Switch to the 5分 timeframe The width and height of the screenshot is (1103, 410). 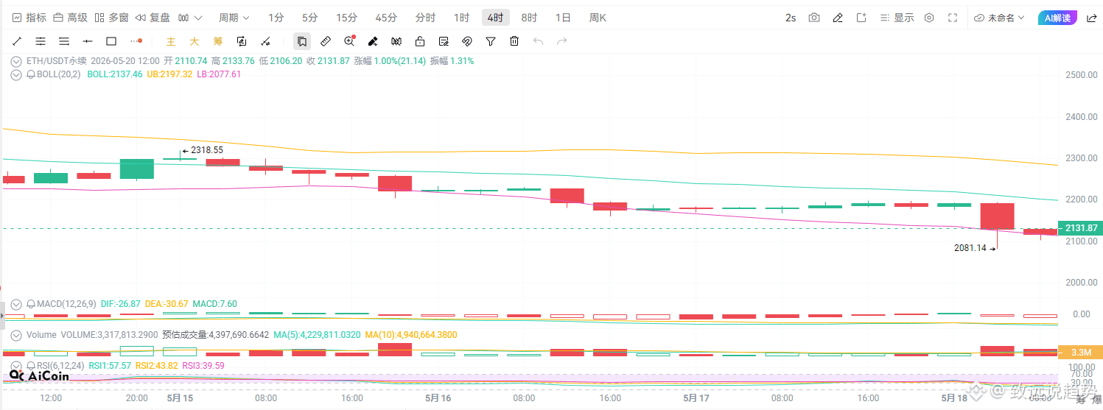310,18
